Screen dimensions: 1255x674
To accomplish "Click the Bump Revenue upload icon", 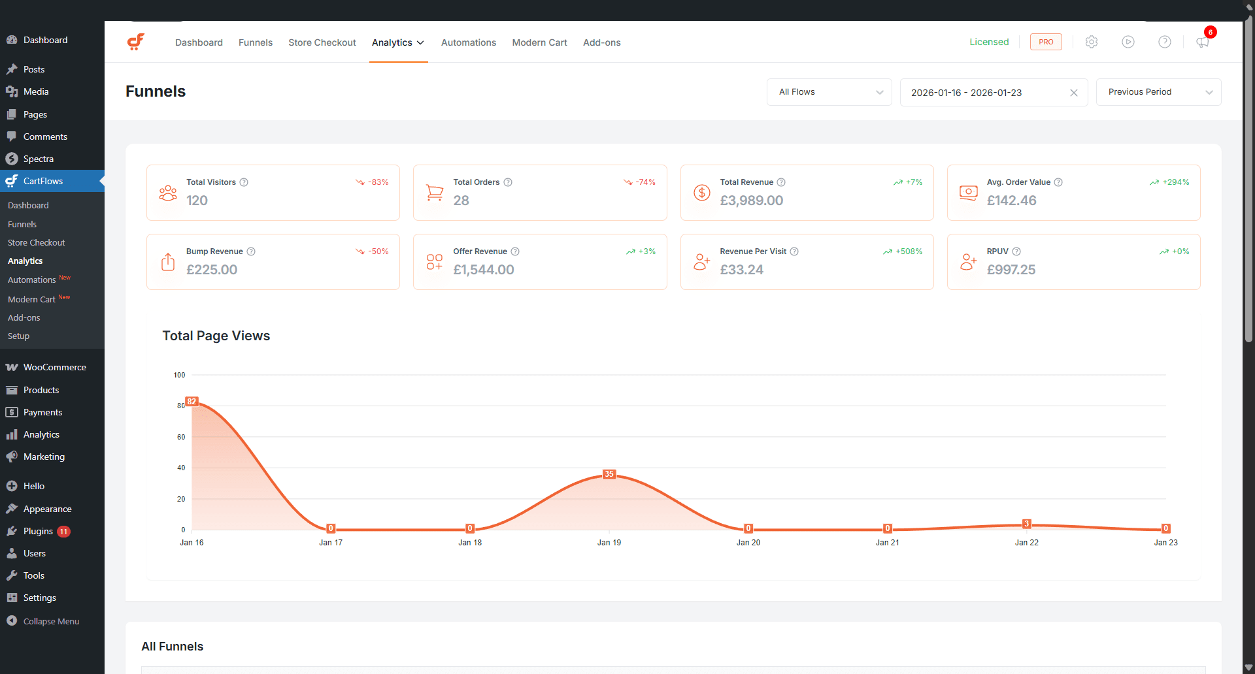I will 168,262.
